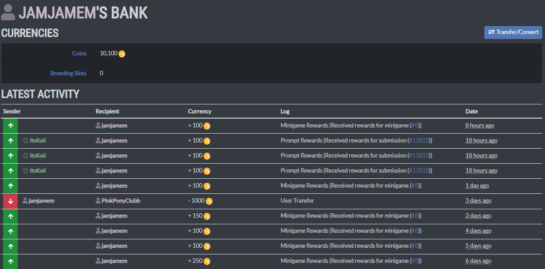The height and width of the screenshot is (269, 545).
Task: Click the coin icon in the 1 day ago row
Action: tap(206, 186)
